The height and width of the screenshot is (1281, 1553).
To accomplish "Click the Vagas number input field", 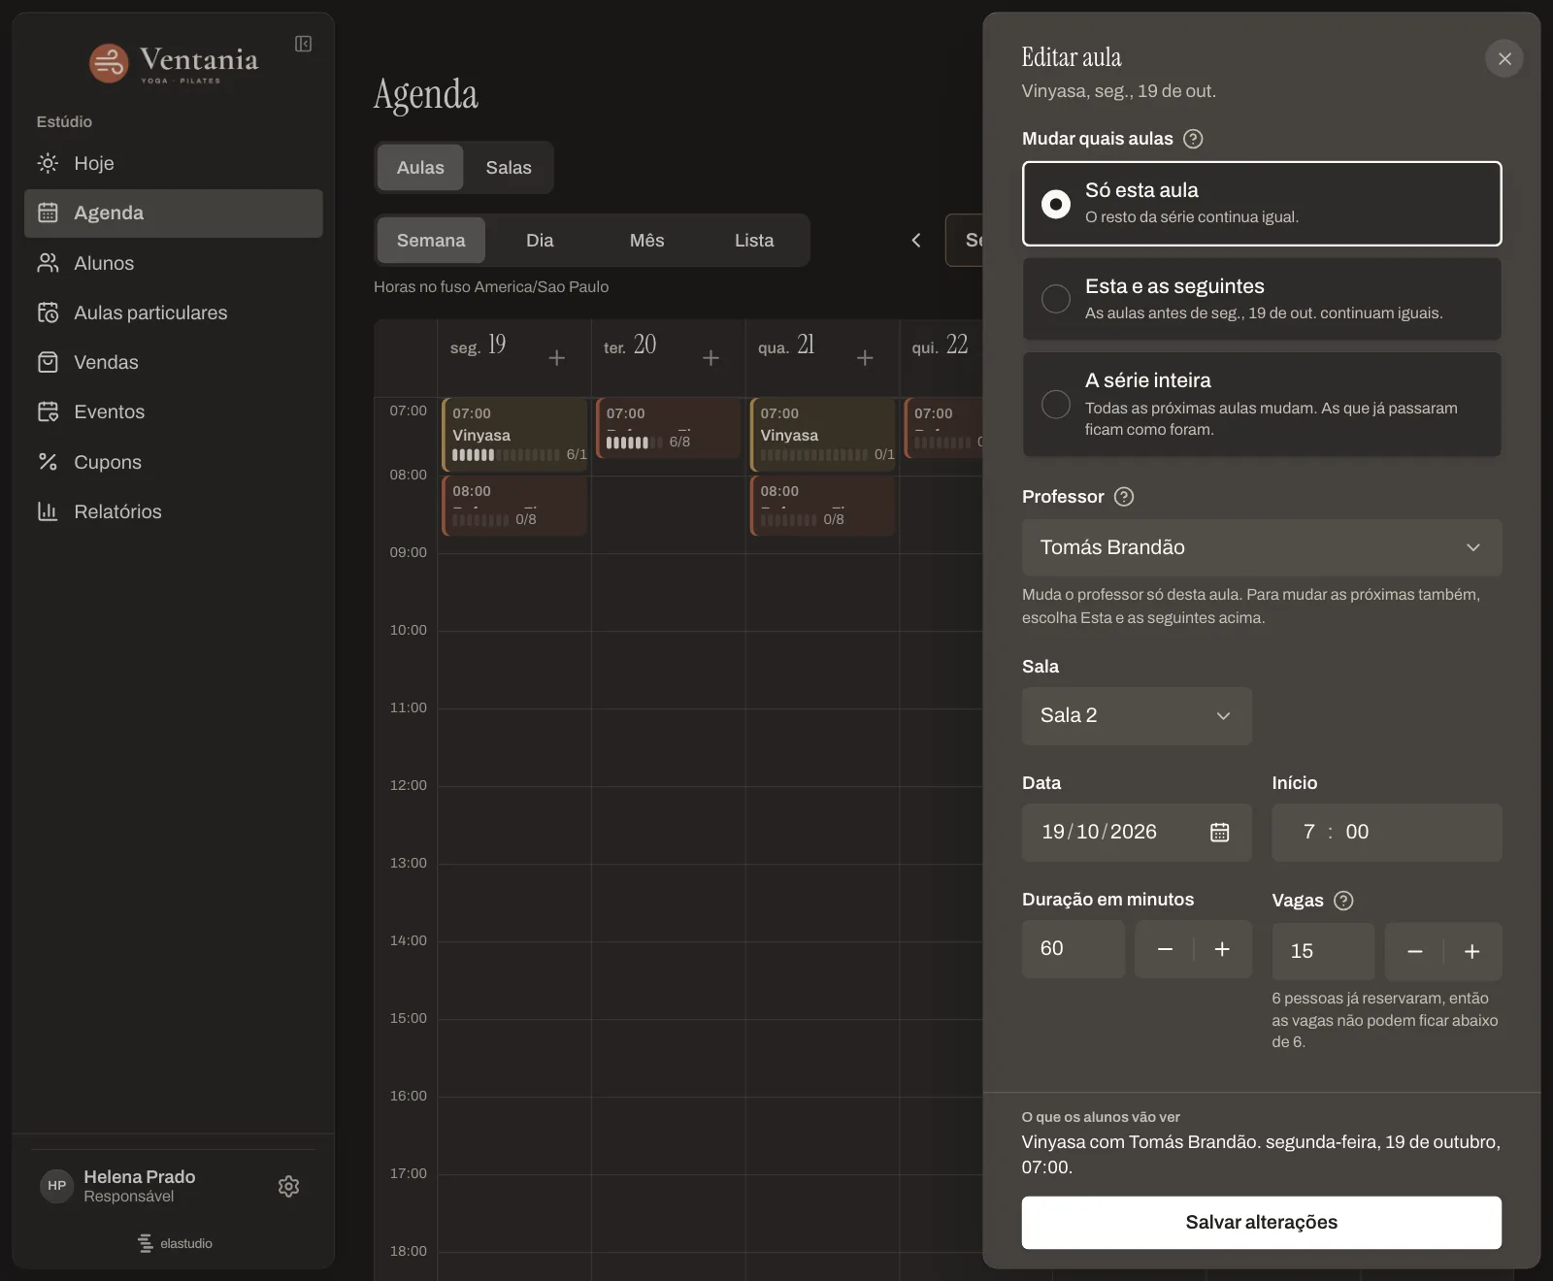I will point(1323,951).
